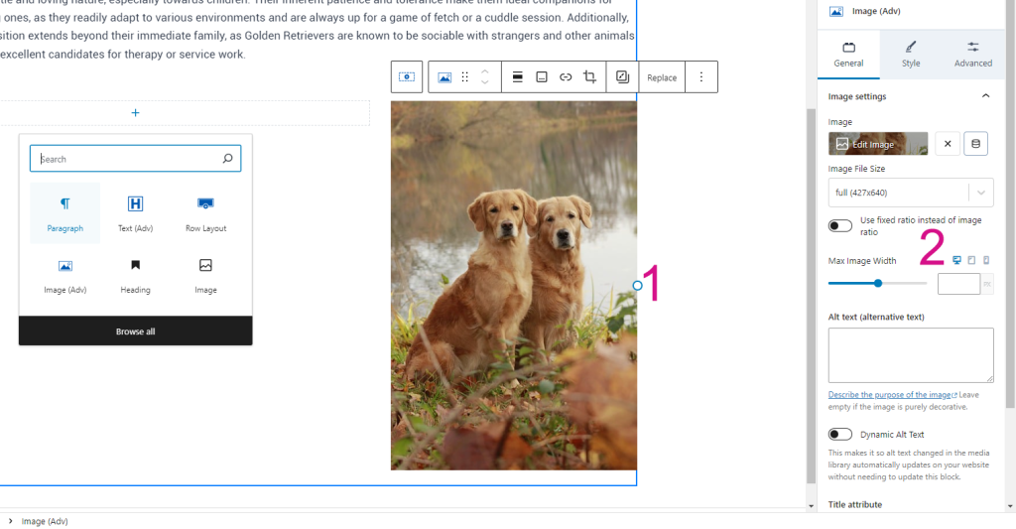1016x529 pixels.
Task: Collapse the Image settings panel
Action: [x=985, y=96]
